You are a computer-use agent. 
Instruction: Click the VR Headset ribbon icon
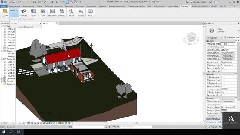(24, 12)
